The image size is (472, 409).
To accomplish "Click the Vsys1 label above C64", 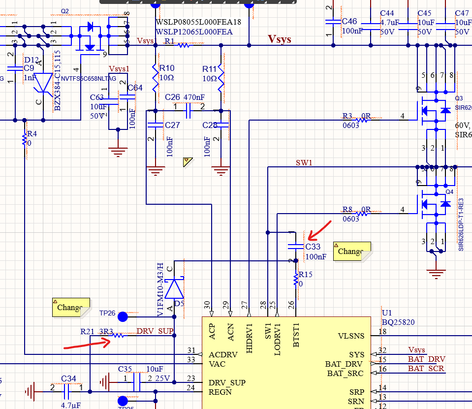I will click(x=119, y=69).
